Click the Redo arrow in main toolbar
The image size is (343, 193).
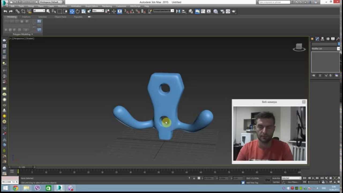pyautogui.click(x=11, y=11)
